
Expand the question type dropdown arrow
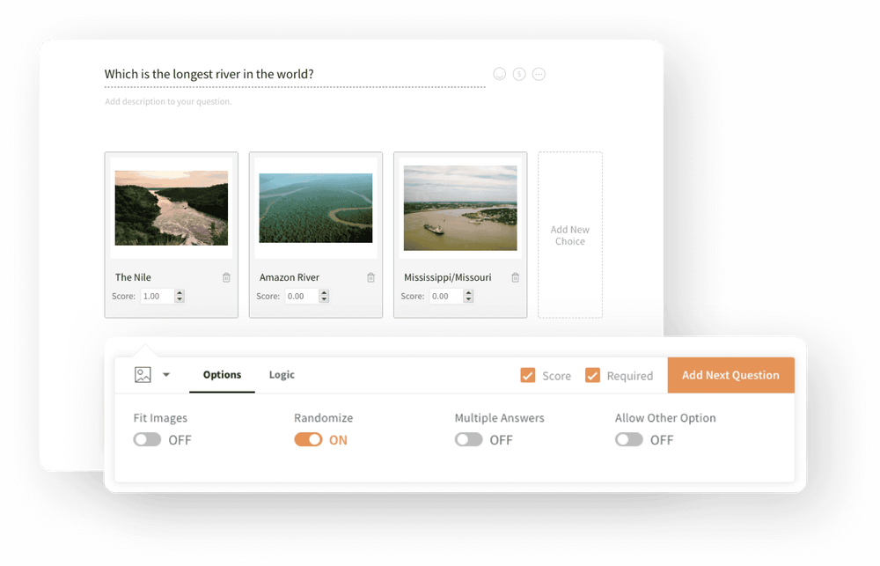pos(166,375)
